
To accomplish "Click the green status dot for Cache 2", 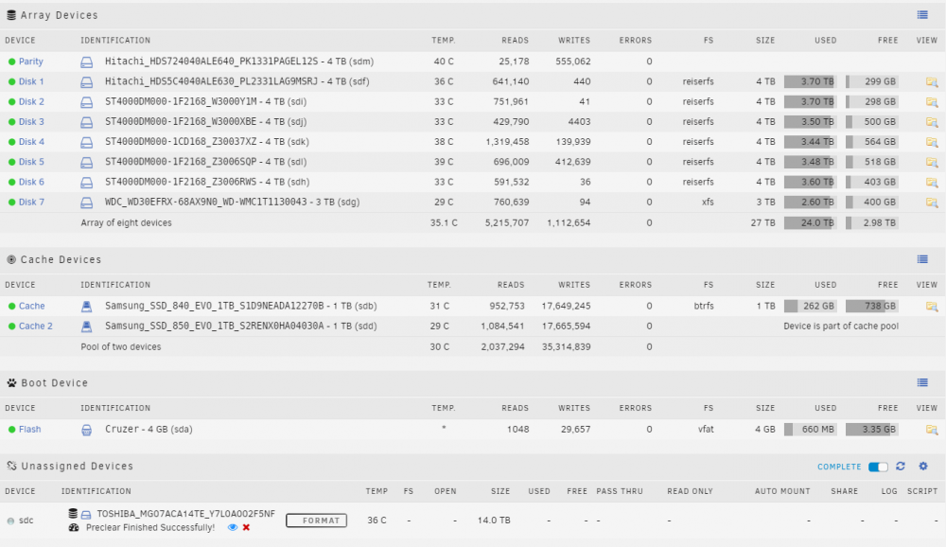I will tap(11, 326).
